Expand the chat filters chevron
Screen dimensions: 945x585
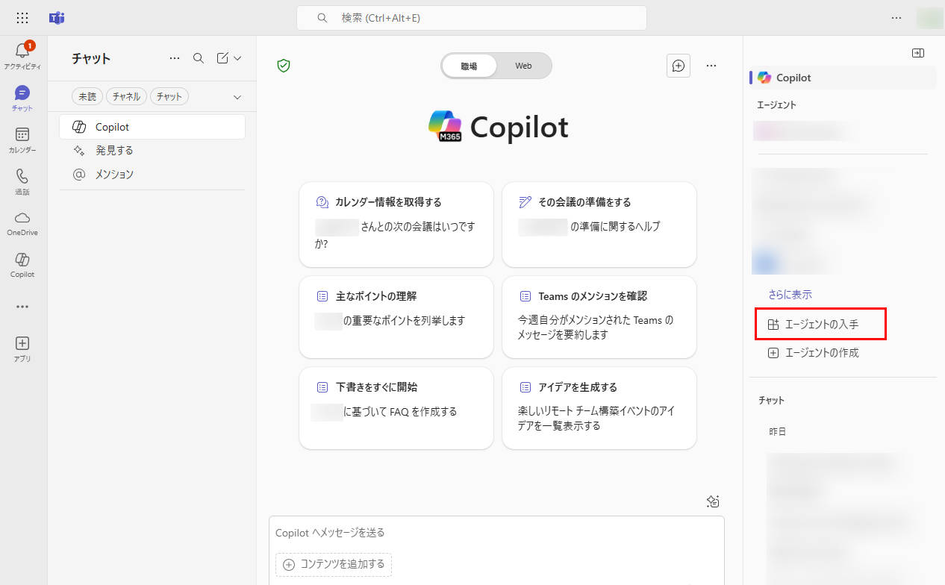pyautogui.click(x=237, y=97)
